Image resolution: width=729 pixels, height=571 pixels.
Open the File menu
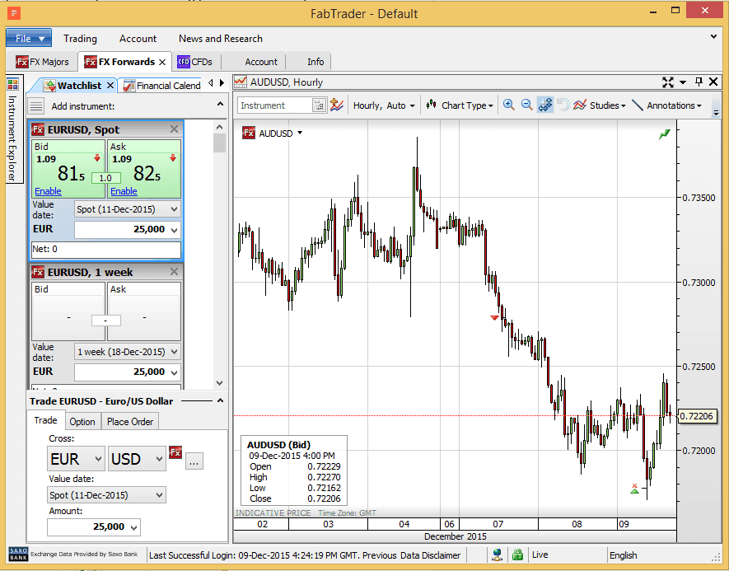click(29, 38)
